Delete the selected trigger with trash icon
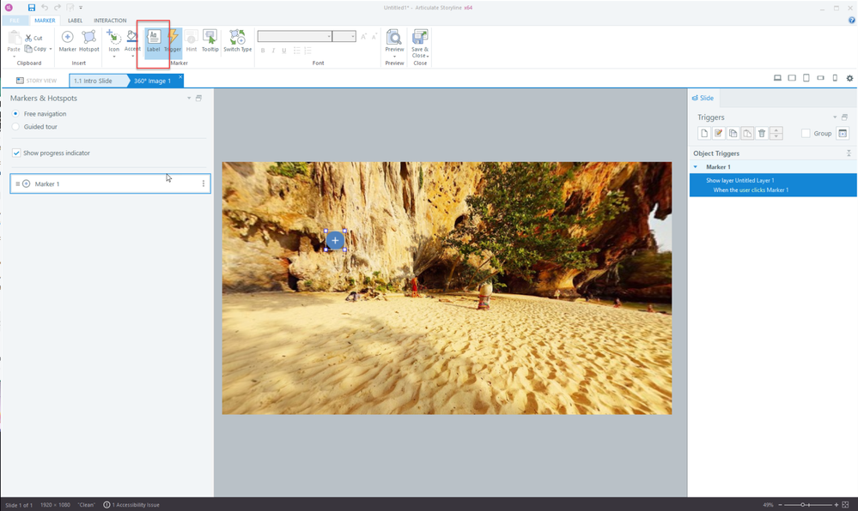The width and height of the screenshot is (858, 511). (x=761, y=133)
